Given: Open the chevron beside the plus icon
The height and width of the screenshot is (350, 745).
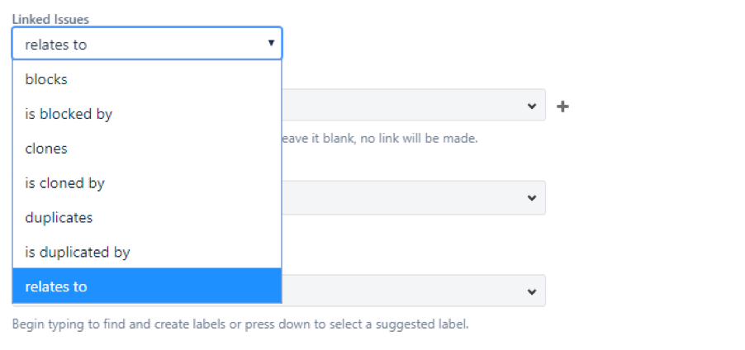Looking at the screenshot, I should pyautogui.click(x=532, y=106).
